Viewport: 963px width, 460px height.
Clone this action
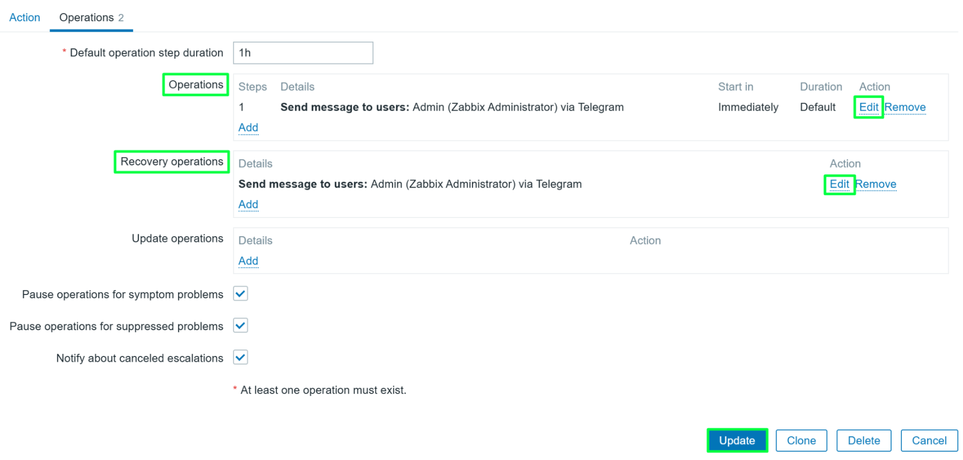coord(801,440)
